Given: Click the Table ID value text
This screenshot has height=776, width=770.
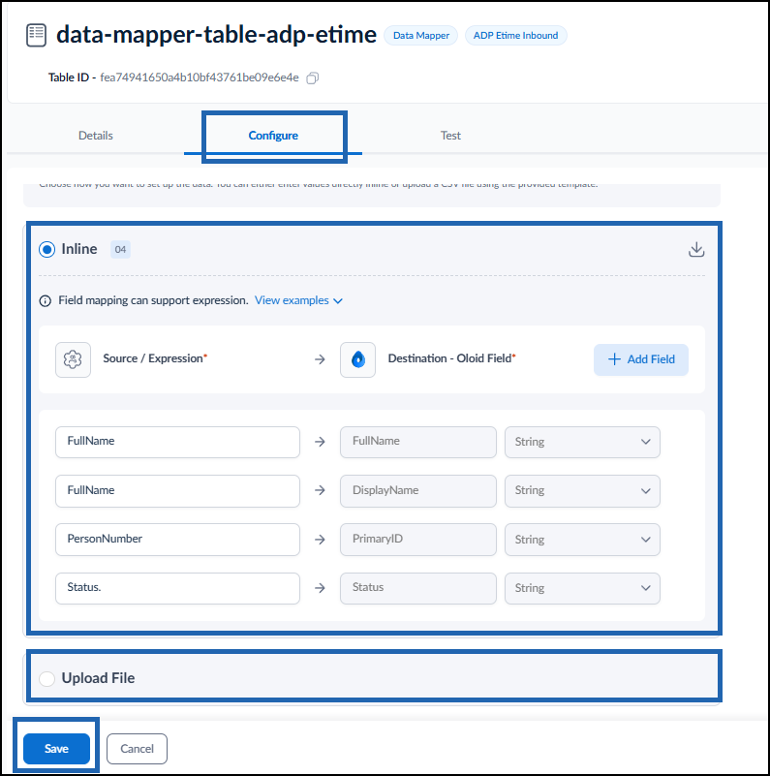Looking at the screenshot, I should click(x=200, y=78).
